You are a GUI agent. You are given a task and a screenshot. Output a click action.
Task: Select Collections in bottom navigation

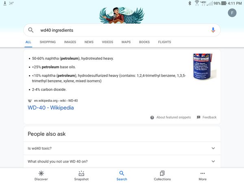162,176
